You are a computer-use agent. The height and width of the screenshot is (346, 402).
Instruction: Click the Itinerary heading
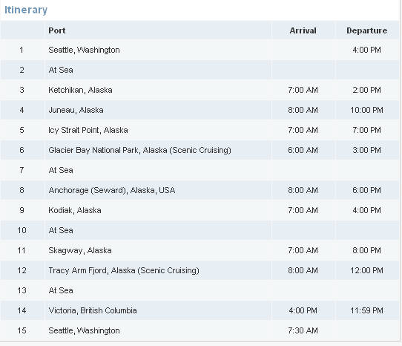coord(26,10)
